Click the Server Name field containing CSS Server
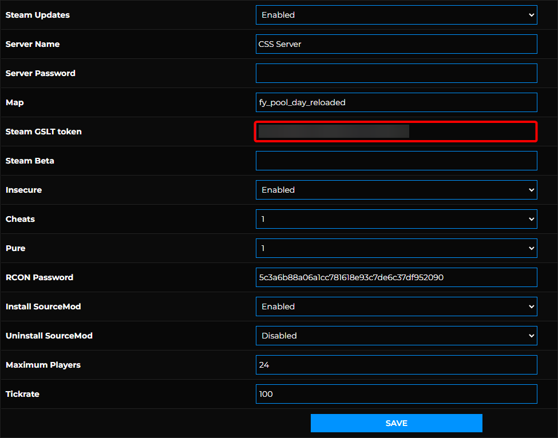This screenshot has height=438, width=558. point(396,44)
